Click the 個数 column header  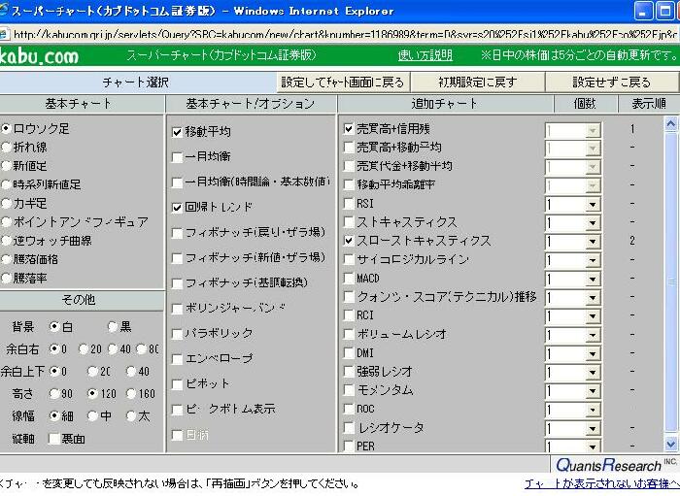coord(585,104)
